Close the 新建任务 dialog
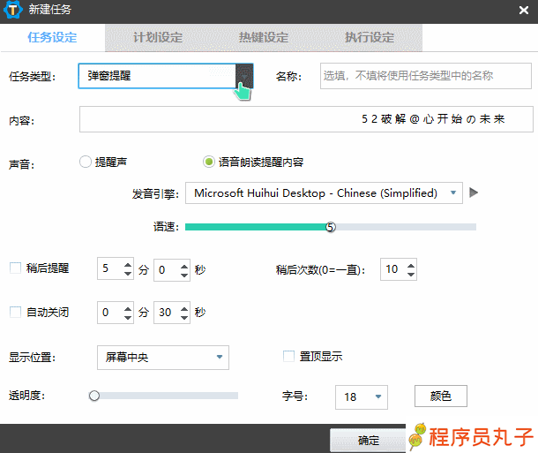538x453 pixels. tap(524, 11)
